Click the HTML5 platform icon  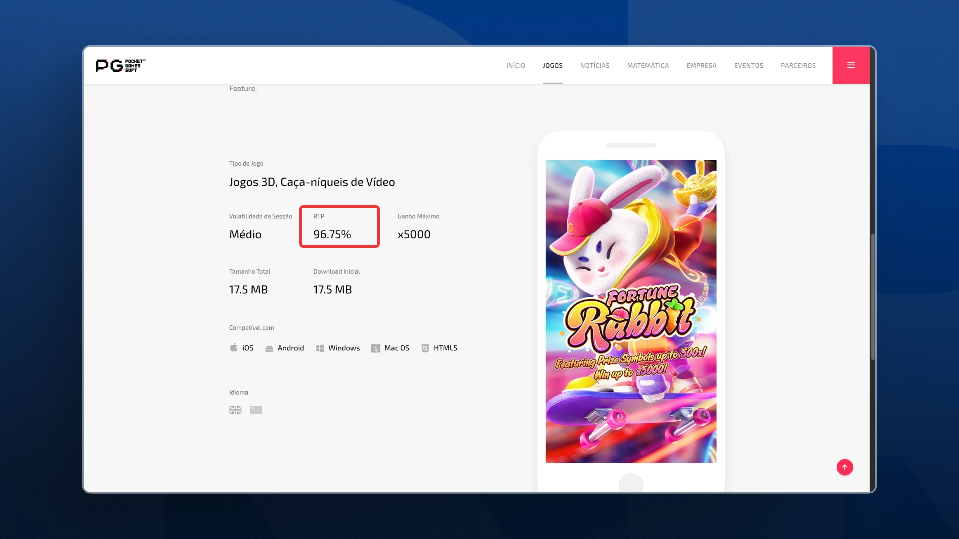point(425,348)
